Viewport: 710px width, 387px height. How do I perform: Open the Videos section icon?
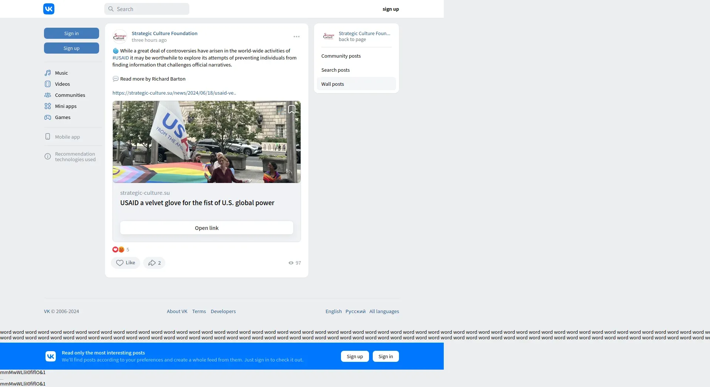tap(48, 84)
